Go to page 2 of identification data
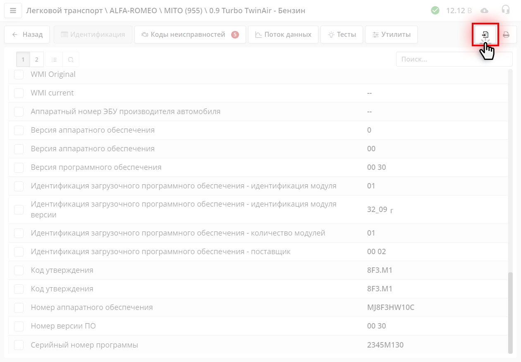This screenshot has height=362, width=521. pos(36,59)
